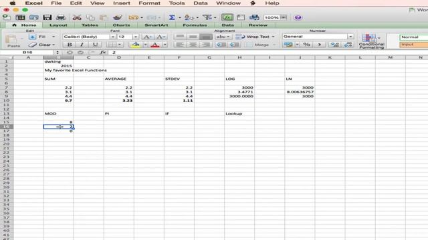This screenshot has width=428, height=240.
Task: Click the Name Box showing B16
Action: coord(27,52)
